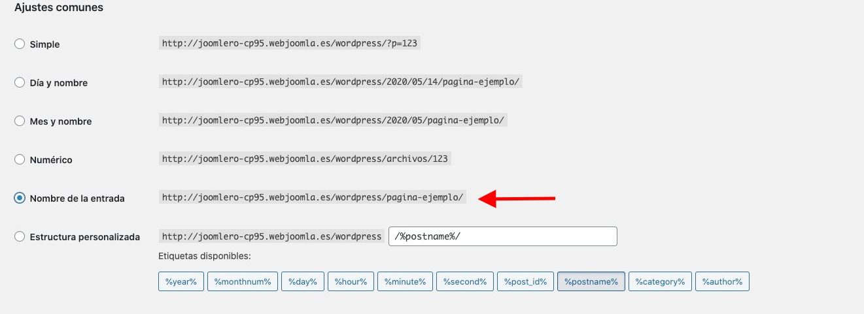864x314 pixels.
Task: Insert the %author% tag
Action: tap(722, 281)
